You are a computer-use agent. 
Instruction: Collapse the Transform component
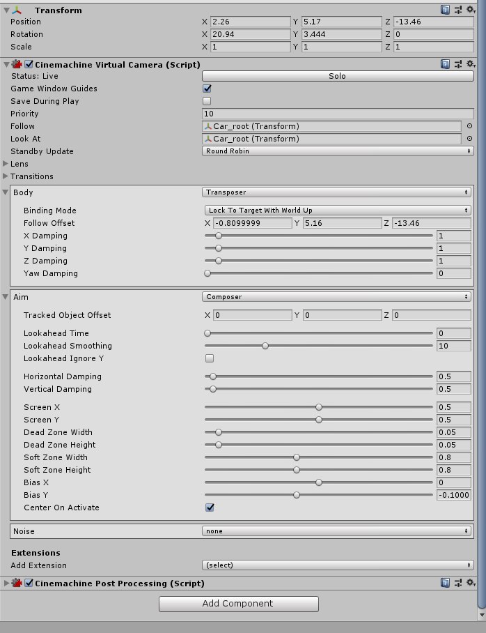point(6,10)
